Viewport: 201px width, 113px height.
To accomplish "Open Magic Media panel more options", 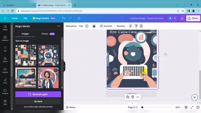I will coord(59,26).
